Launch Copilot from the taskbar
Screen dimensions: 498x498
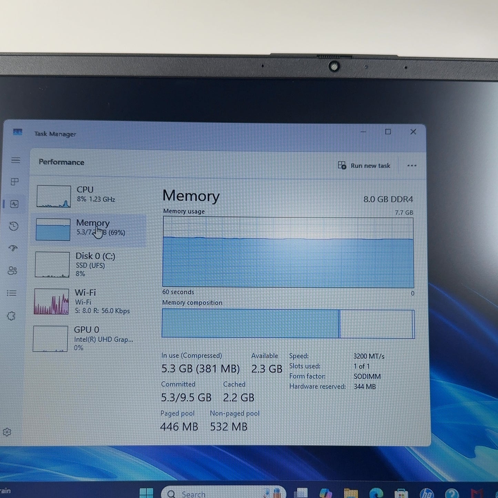coord(326,493)
